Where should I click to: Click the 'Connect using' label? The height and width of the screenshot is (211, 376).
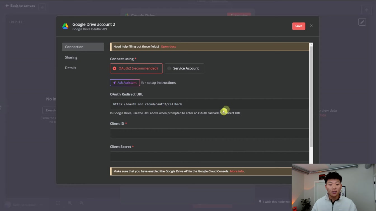122,59
